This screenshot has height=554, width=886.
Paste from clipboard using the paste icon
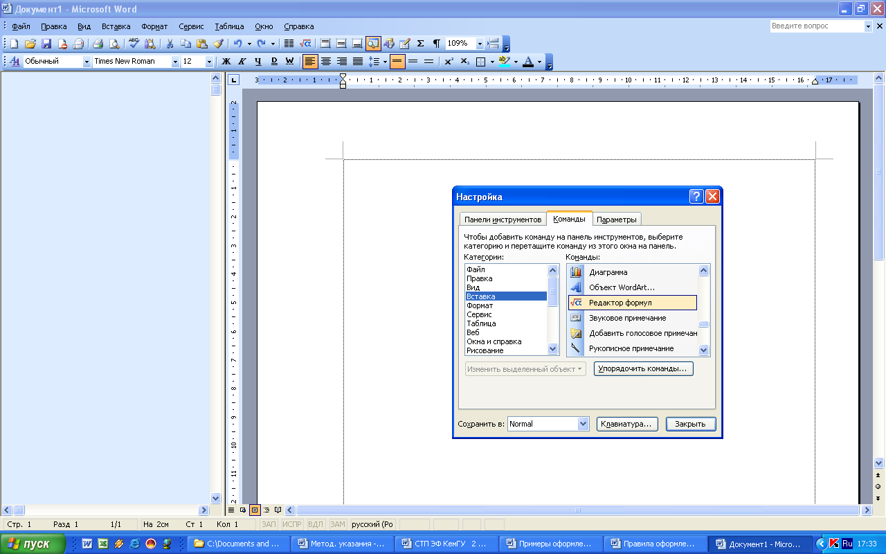[x=201, y=44]
